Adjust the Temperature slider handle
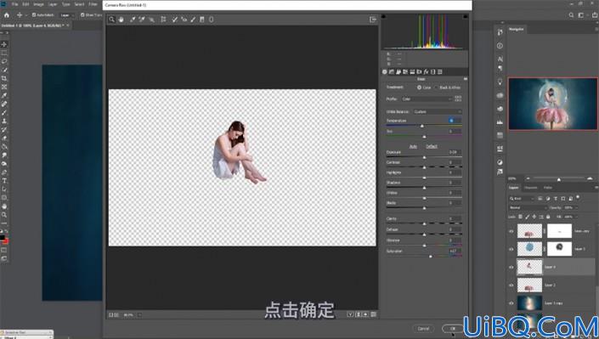The width and height of the screenshot is (599, 339). point(422,126)
